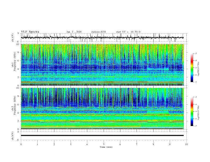Screen dimensions: 210x162
Task: Click the ch.2 'Frequency (kHz)' axis label
Action: coord(15,105)
